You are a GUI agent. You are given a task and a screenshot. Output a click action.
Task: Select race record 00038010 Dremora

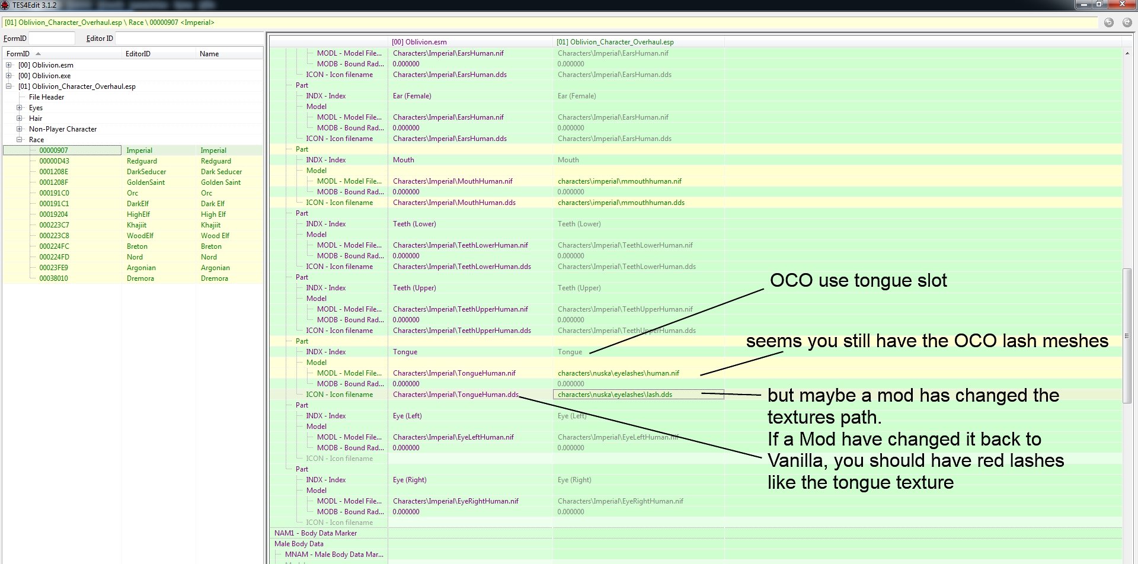[x=133, y=278]
